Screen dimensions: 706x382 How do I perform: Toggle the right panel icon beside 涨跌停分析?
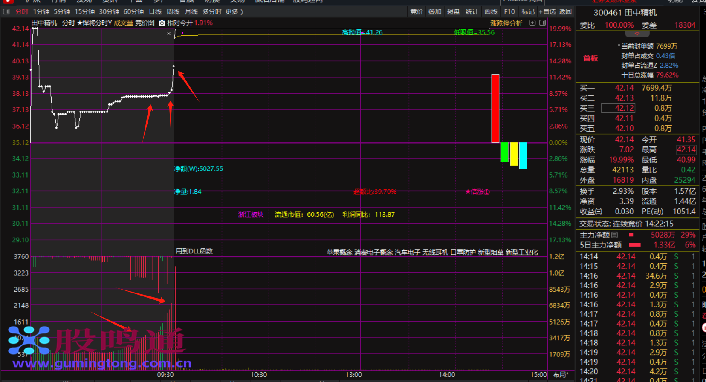tap(542, 23)
